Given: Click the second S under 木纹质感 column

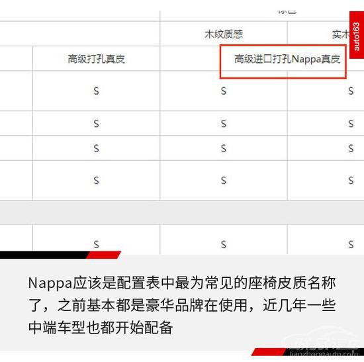Looking at the screenshot, I should 224,123.
